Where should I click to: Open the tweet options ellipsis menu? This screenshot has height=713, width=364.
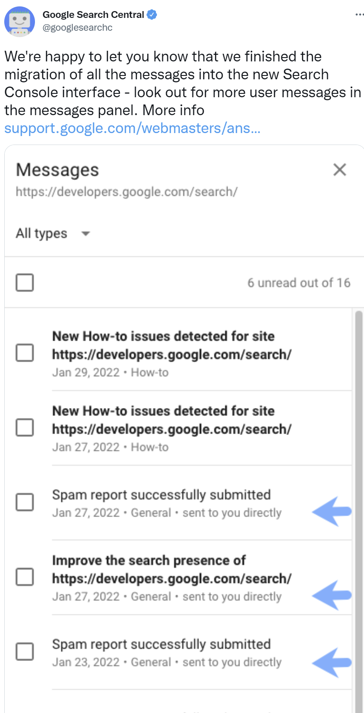359,14
